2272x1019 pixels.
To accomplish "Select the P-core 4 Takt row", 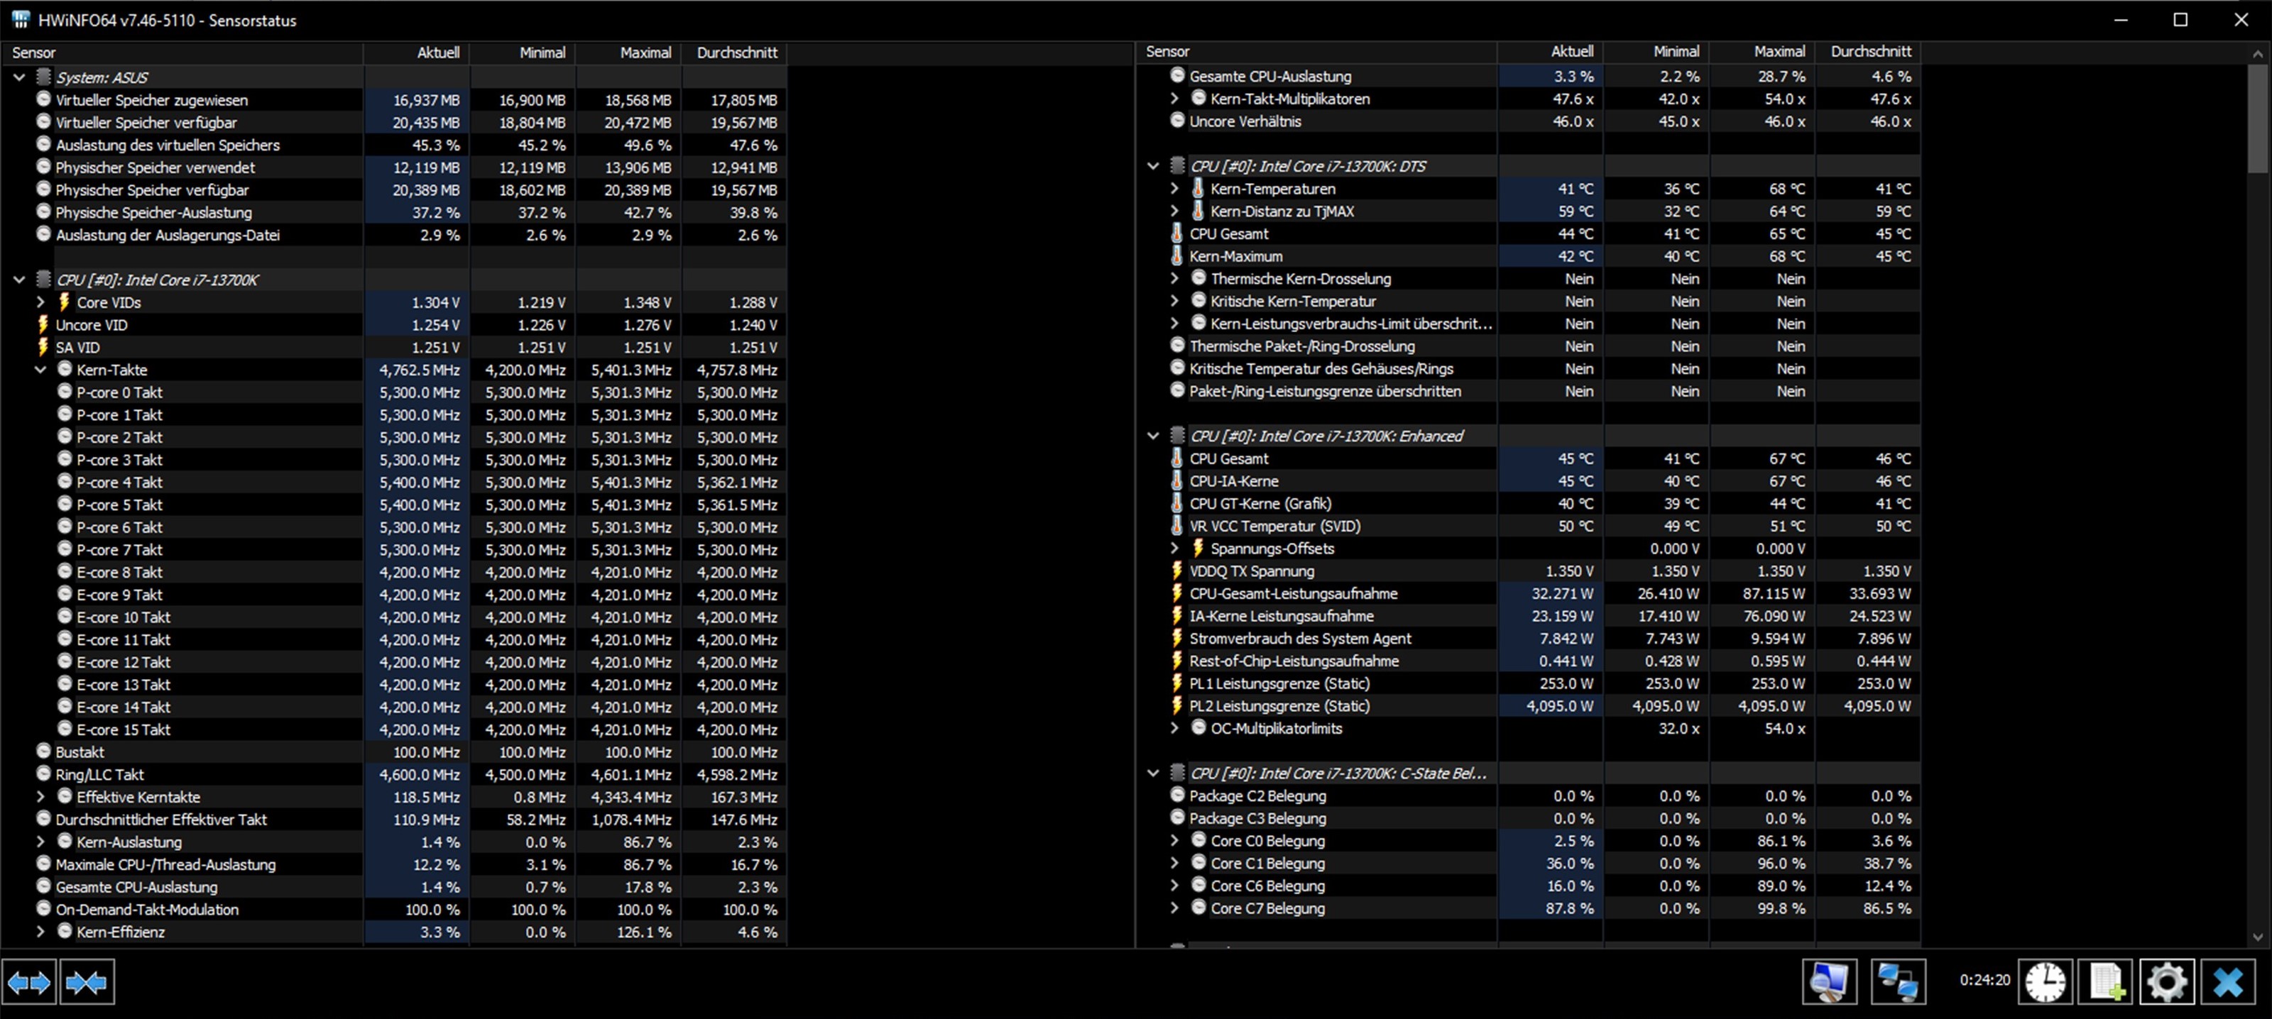I will pyautogui.click(x=394, y=482).
